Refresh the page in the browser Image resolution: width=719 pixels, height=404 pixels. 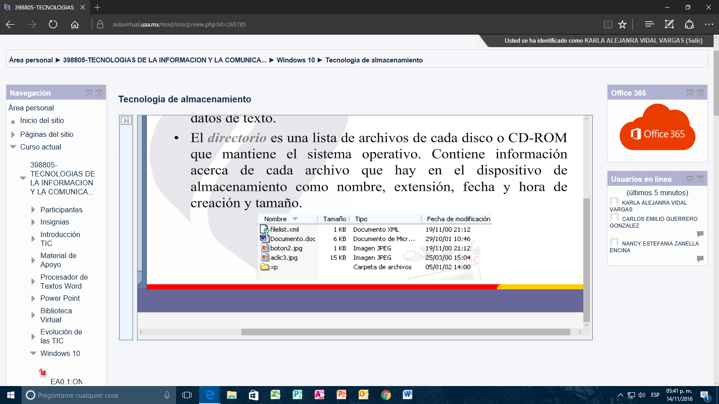point(53,24)
